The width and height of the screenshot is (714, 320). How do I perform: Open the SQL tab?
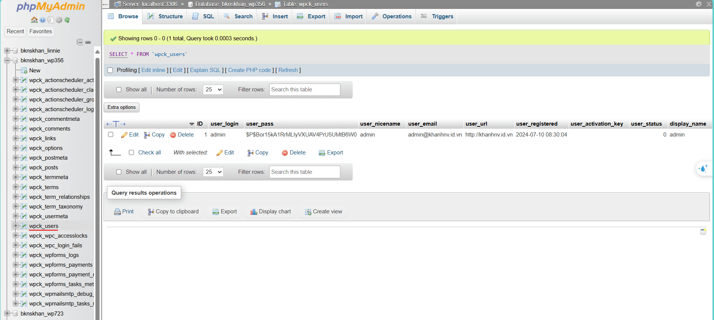(x=203, y=16)
